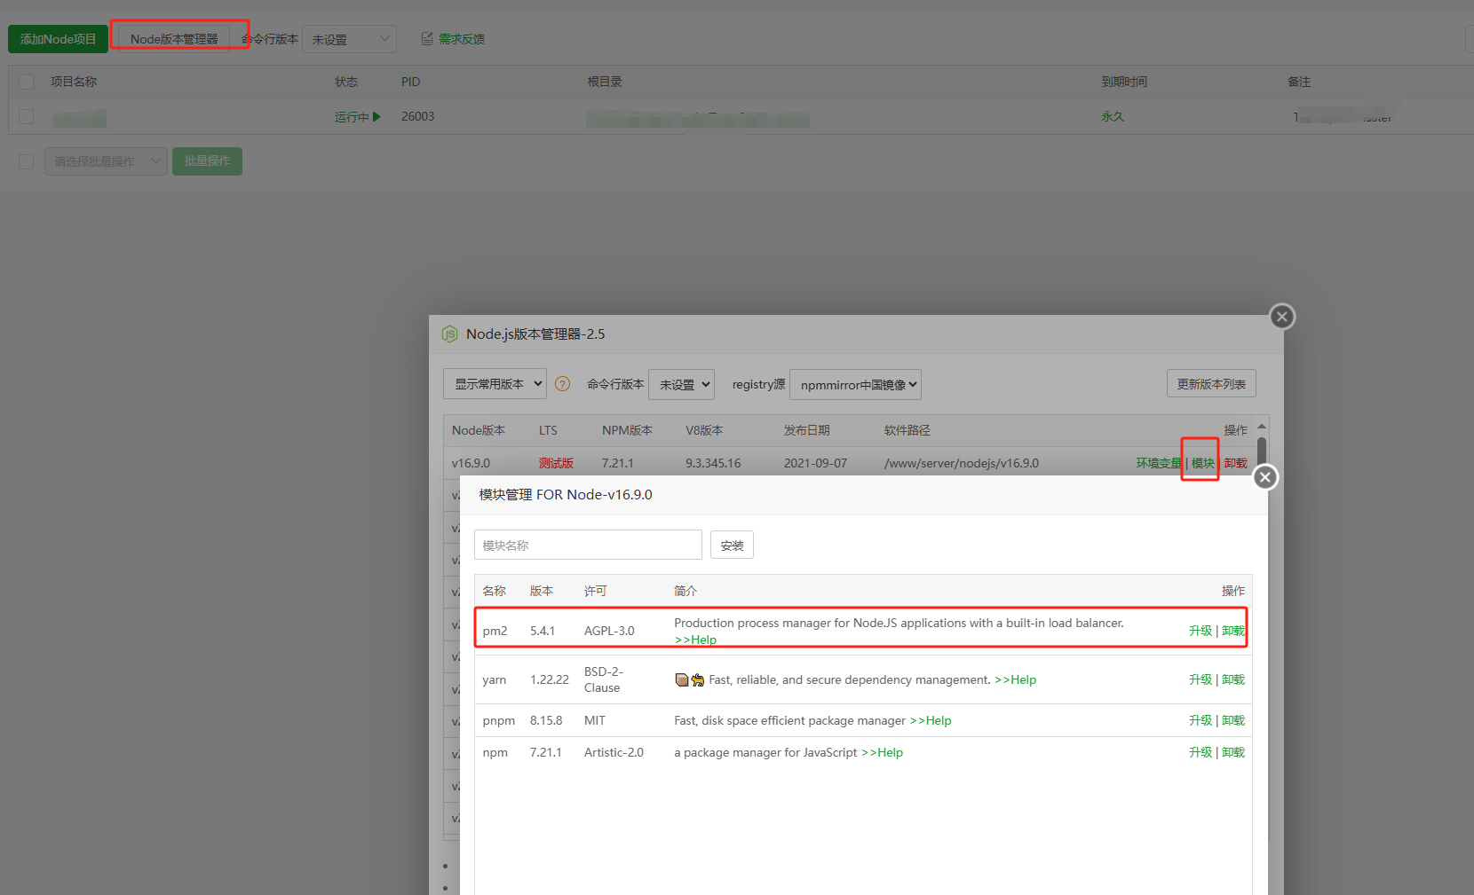Click the yarn version 1.22.22 cell
The image size is (1474, 895).
[x=550, y=679]
